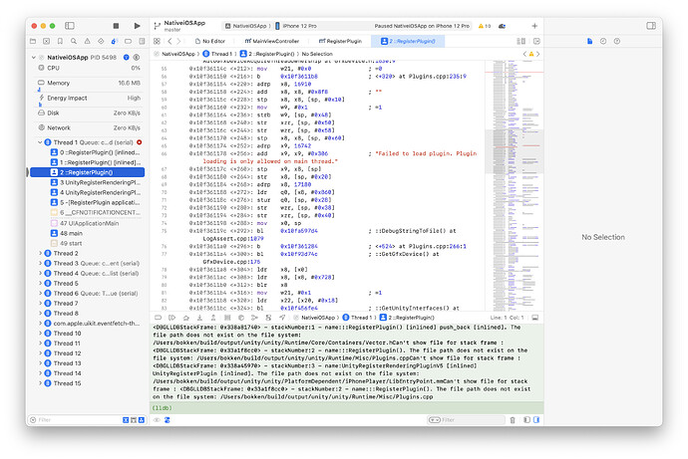Select the CPU gauge

pyautogui.click(x=88, y=68)
